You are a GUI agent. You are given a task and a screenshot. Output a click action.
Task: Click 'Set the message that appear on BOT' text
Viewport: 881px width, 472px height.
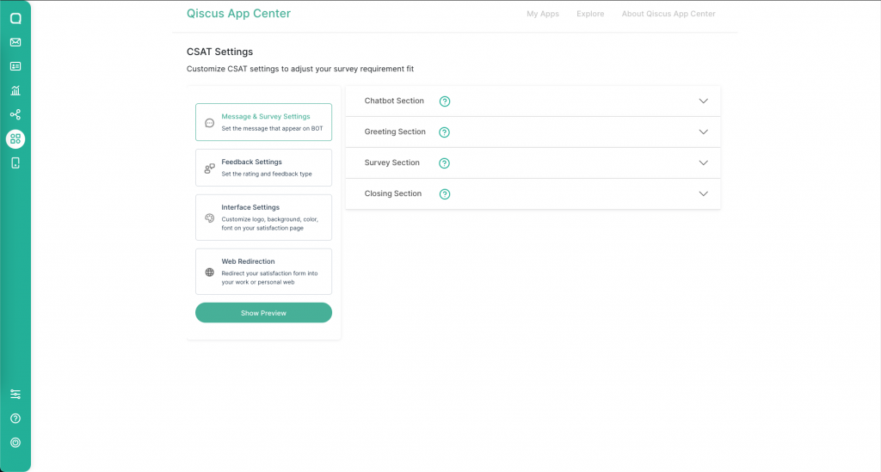point(272,128)
